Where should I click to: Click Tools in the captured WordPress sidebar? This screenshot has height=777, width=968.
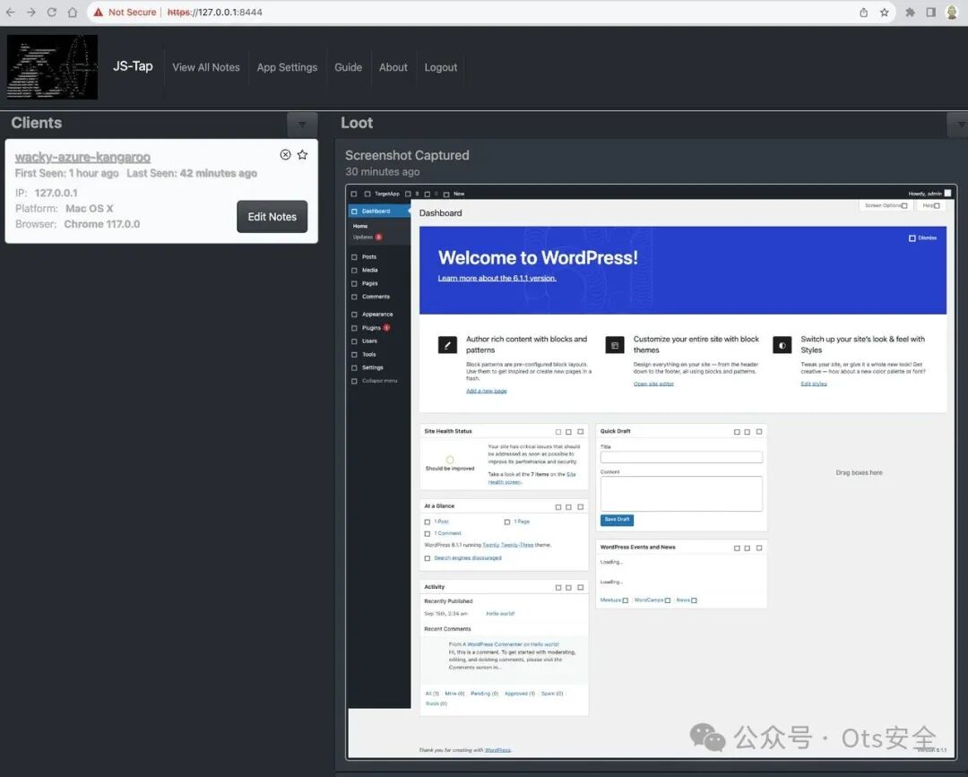[x=368, y=355]
